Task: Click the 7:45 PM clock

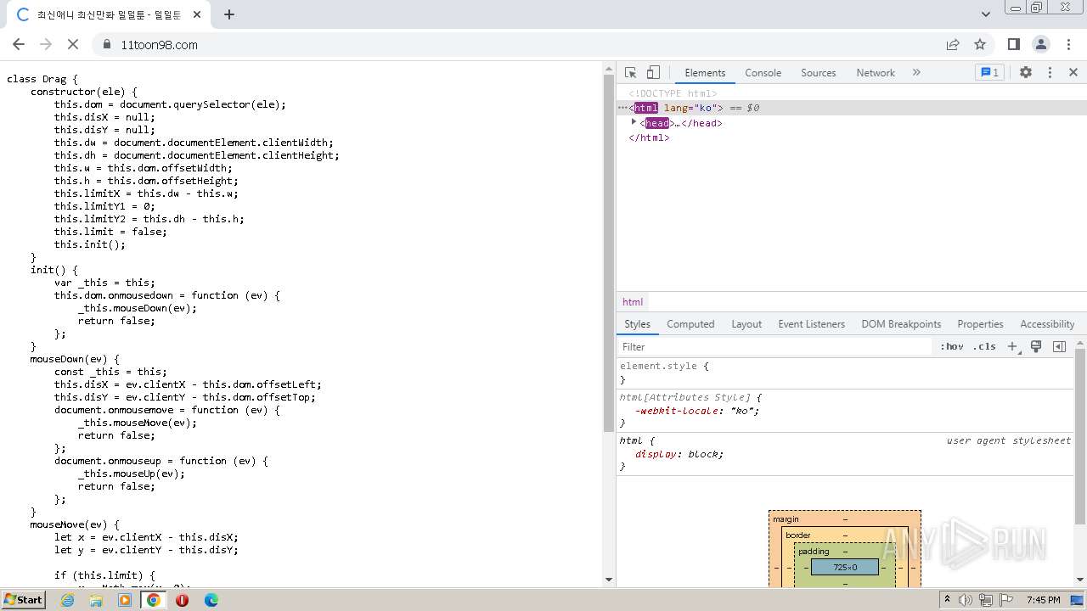Action: point(1043,600)
